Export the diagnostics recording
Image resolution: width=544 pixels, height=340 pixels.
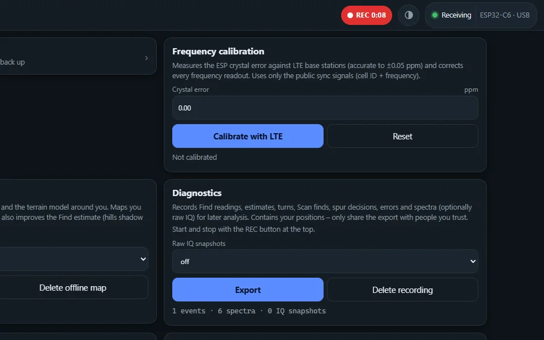point(248,290)
